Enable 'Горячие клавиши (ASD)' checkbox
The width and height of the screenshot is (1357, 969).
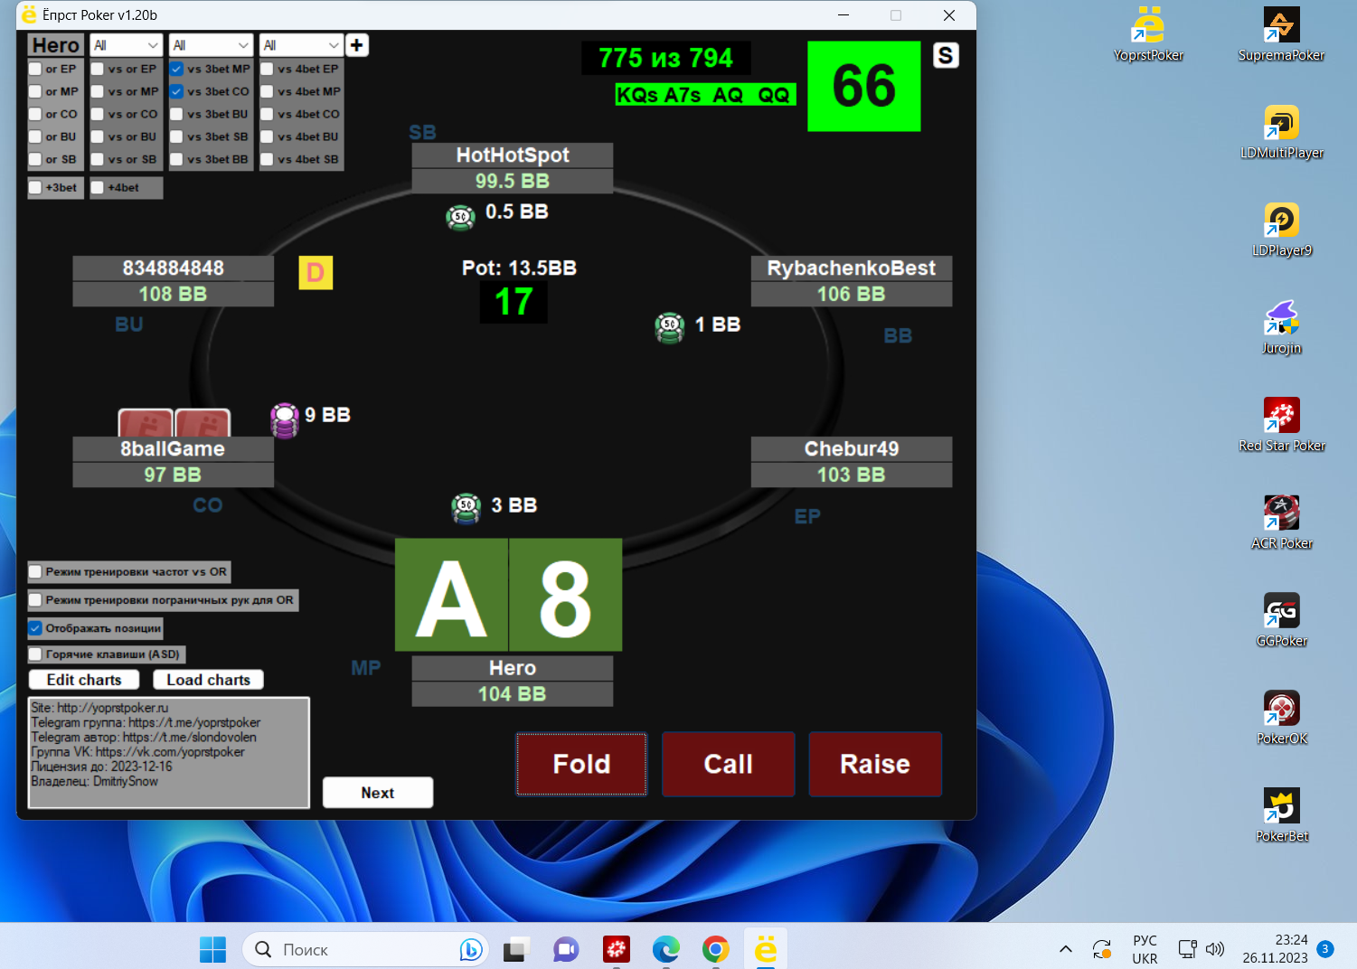point(35,654)
